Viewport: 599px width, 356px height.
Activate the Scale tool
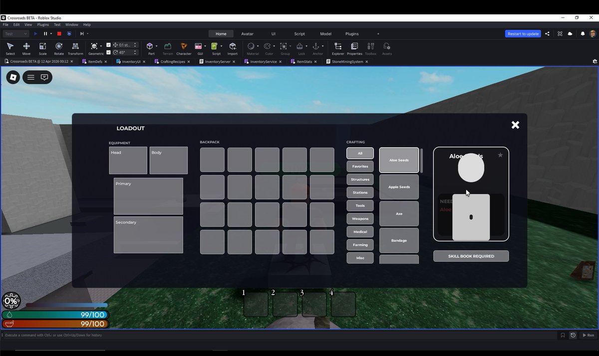point(42,48)
